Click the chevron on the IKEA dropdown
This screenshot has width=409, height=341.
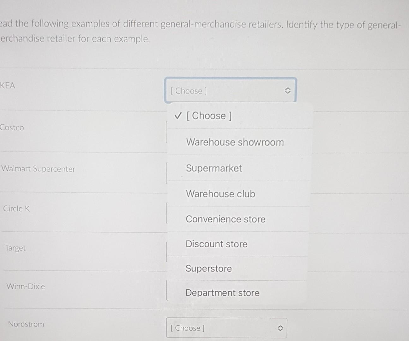click(288, 91)
